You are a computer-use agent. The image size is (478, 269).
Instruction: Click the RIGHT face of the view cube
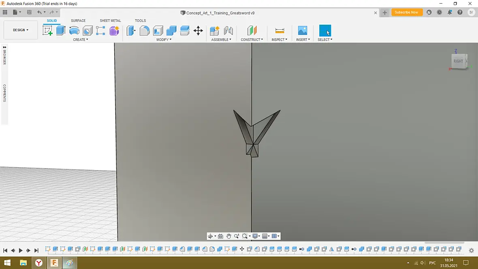(x=458, y=61)
